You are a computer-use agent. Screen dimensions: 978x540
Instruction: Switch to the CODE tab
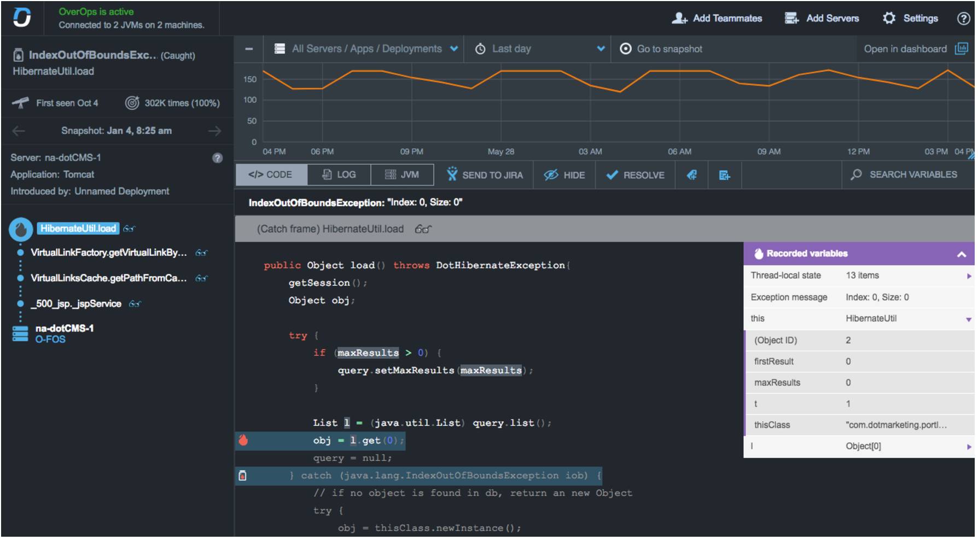click(x=271, y=175)
